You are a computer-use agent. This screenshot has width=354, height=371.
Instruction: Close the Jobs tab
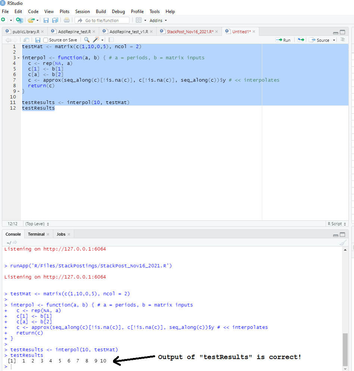[69, 234]
